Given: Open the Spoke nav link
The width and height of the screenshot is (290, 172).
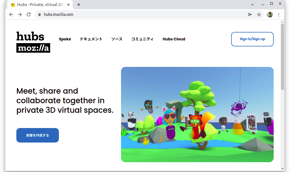Looking at the screenshot, I should tap(65, 39).
